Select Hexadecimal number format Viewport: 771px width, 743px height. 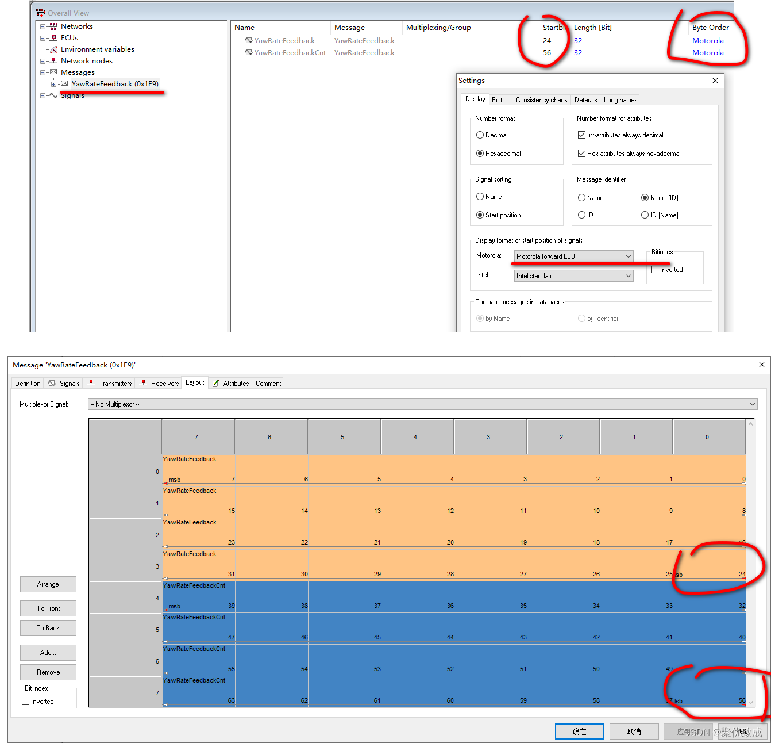tap(480, 154)
